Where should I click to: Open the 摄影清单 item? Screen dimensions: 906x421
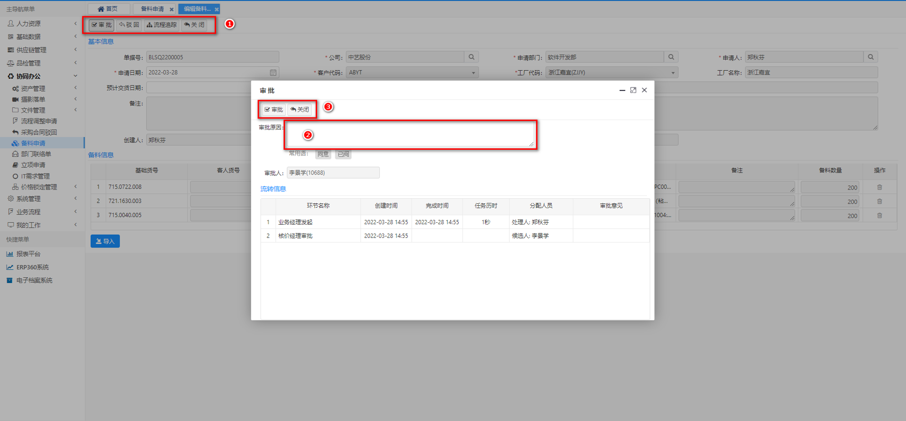42,100
